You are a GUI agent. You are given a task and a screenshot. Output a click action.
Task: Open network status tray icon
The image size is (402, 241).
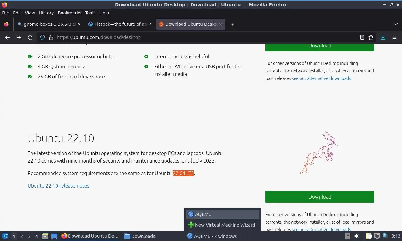[377, 236]
